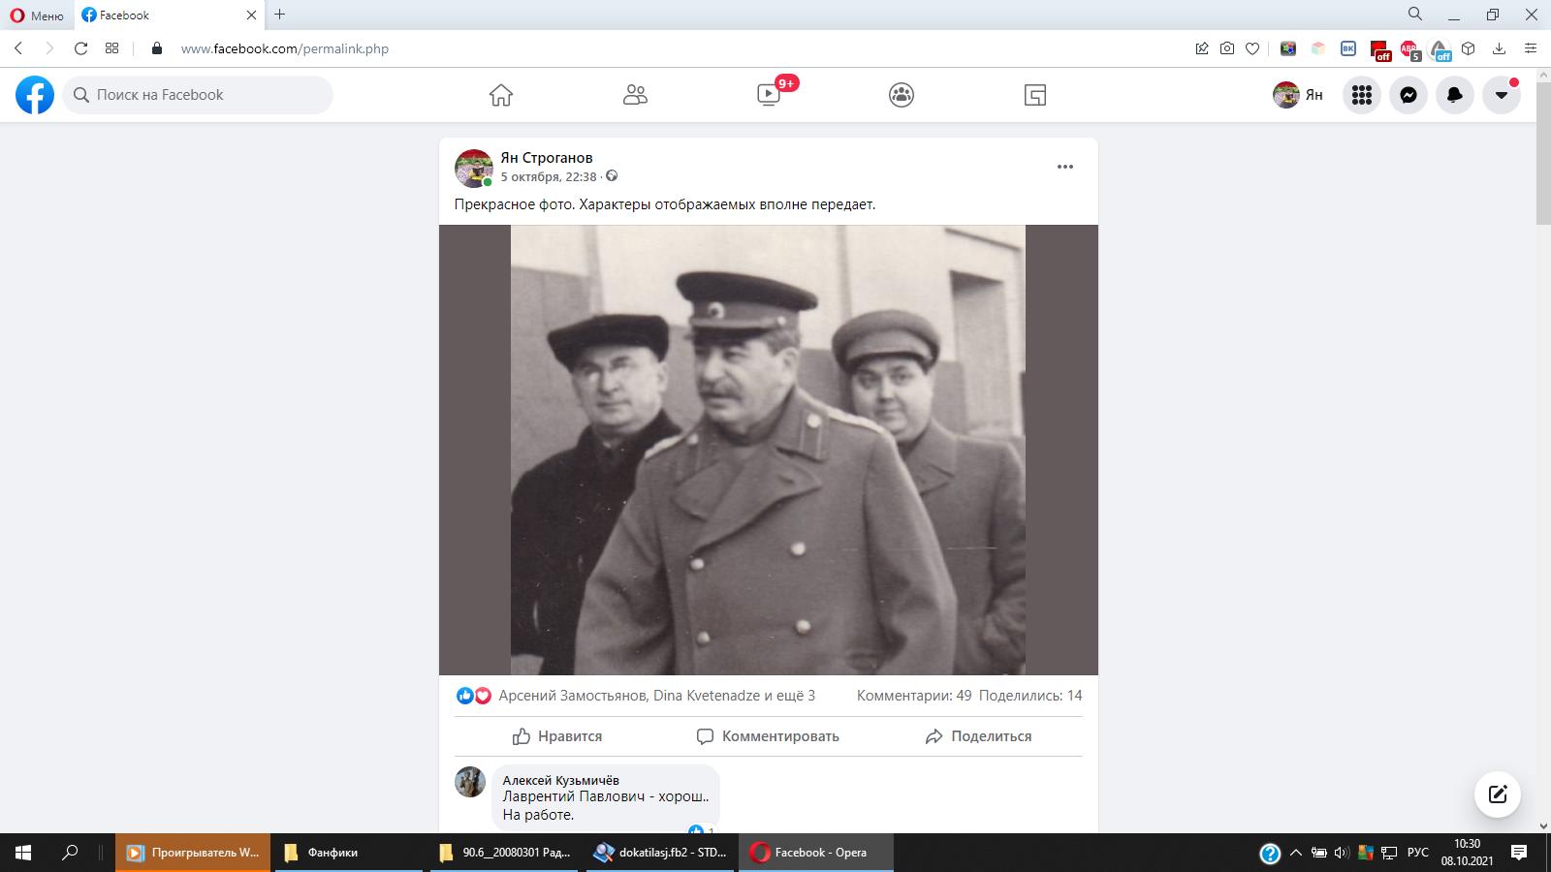Open the Facebook logo home link

(x=35, y=95)
